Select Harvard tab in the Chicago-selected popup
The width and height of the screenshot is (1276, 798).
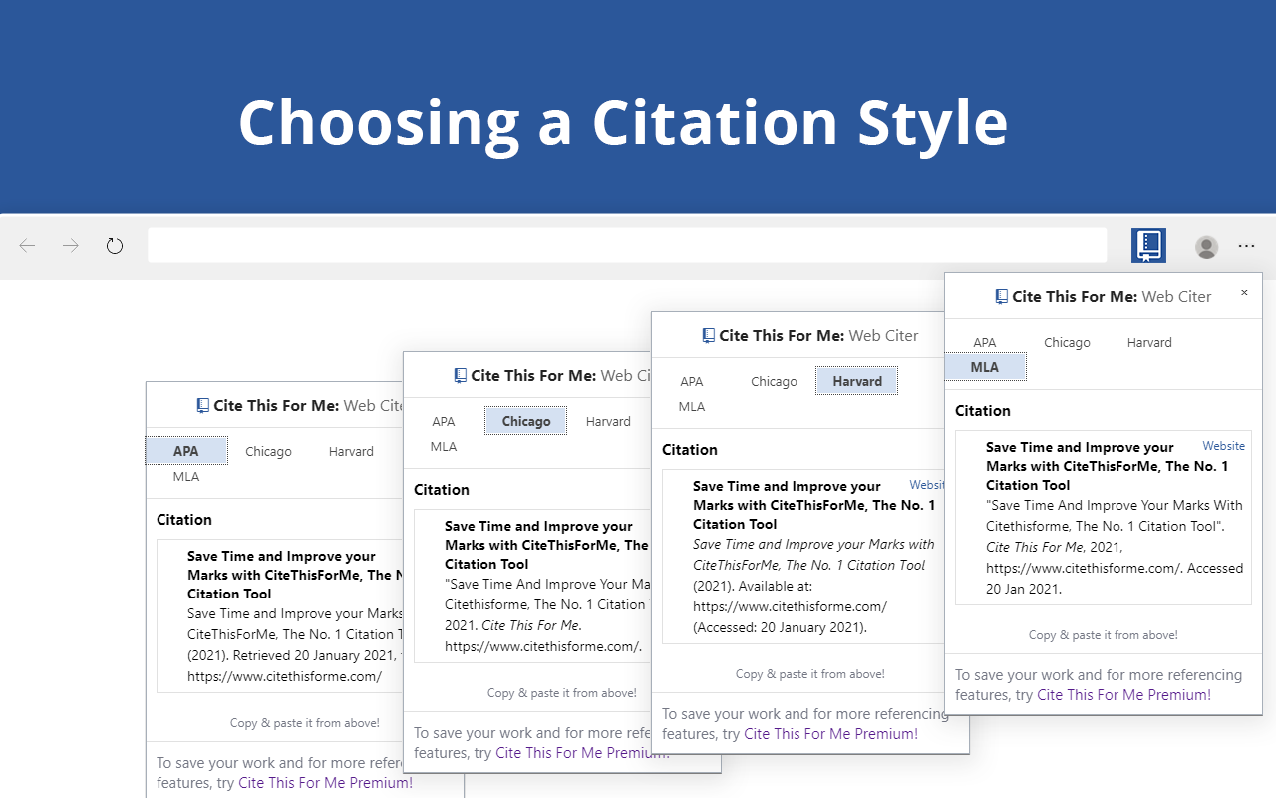(608, 421)
